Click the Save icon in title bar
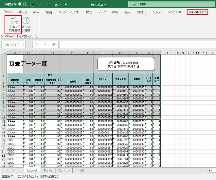 coord(32,4)
